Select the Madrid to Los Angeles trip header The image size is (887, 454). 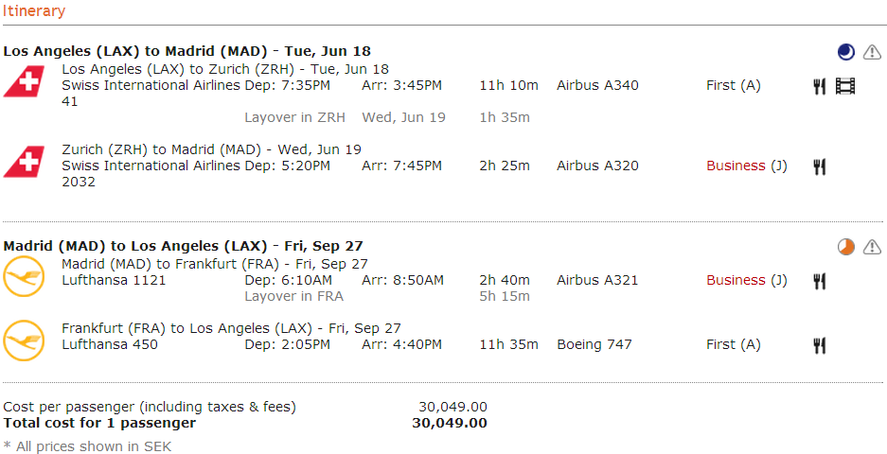[183, 246]
